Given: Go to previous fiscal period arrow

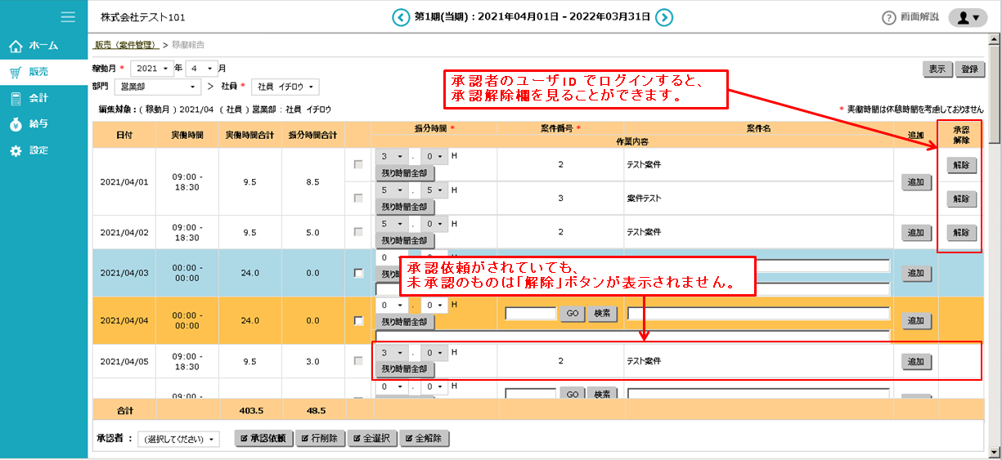Looking at the screenshot, I should click(x=400, y=17).
